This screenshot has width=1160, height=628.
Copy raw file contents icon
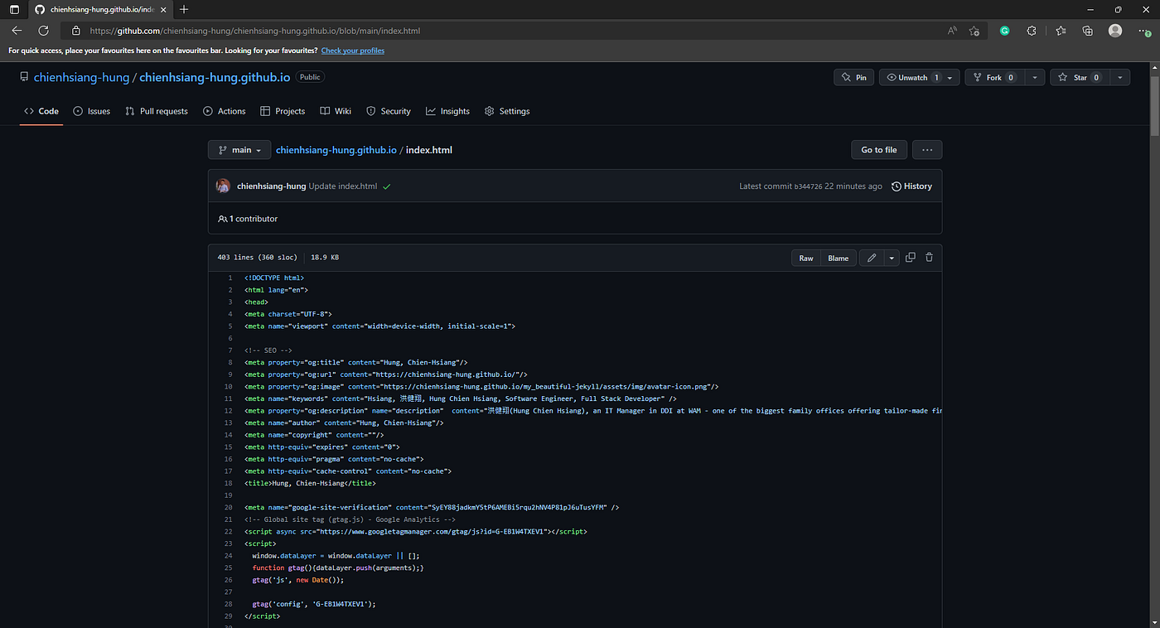(910, 258)
